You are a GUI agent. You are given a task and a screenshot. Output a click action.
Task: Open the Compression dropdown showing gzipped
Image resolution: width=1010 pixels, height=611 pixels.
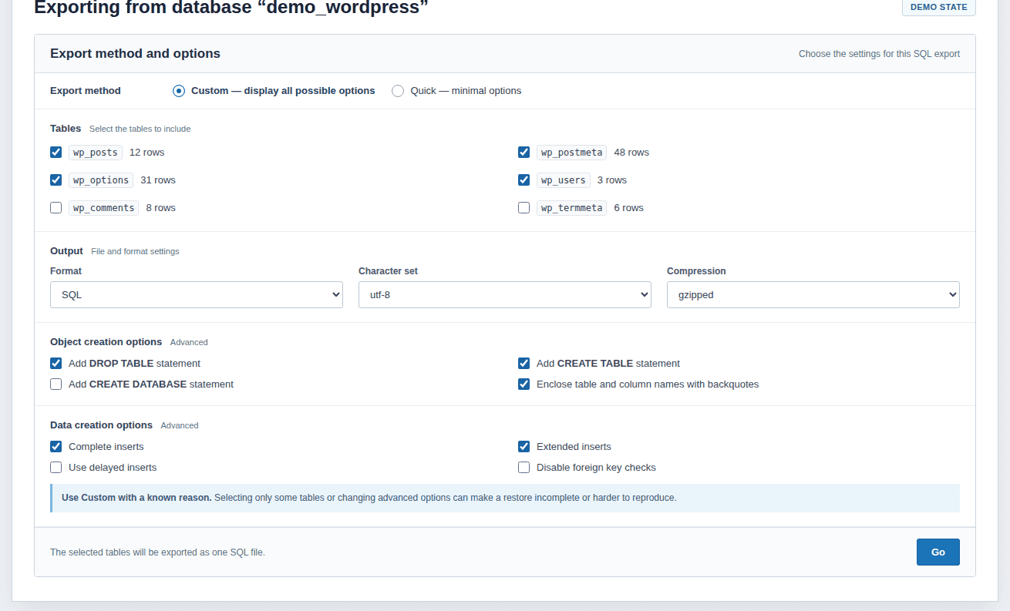point(813,295)
